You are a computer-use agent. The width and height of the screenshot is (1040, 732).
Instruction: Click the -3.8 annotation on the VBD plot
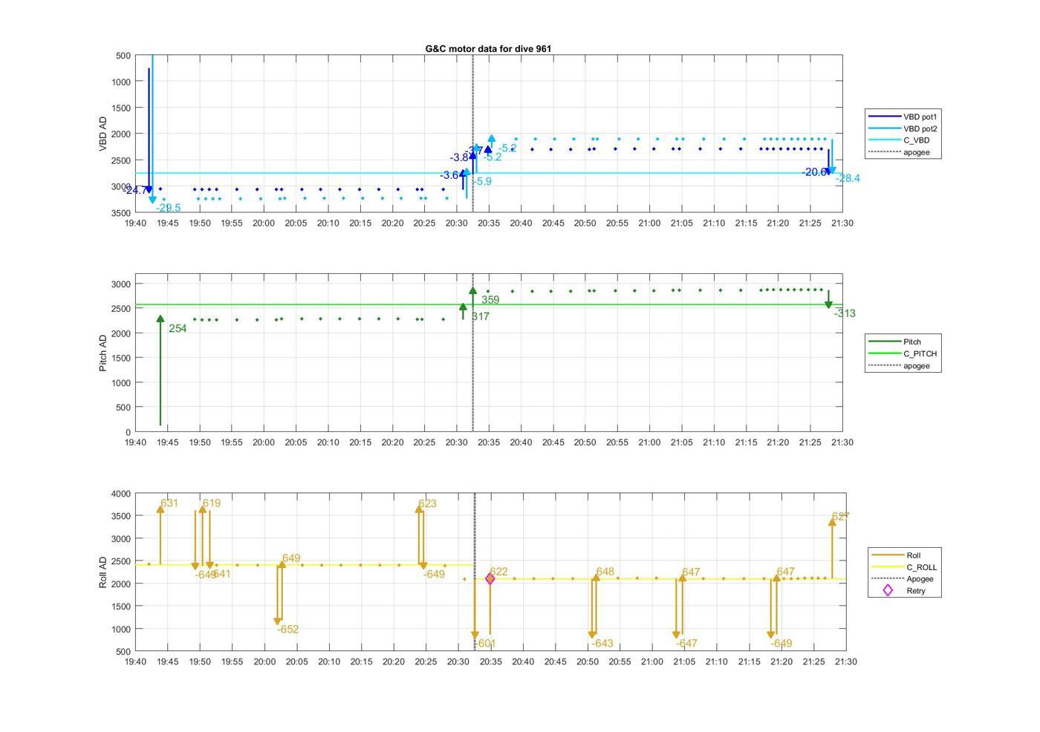coord(459,157)
